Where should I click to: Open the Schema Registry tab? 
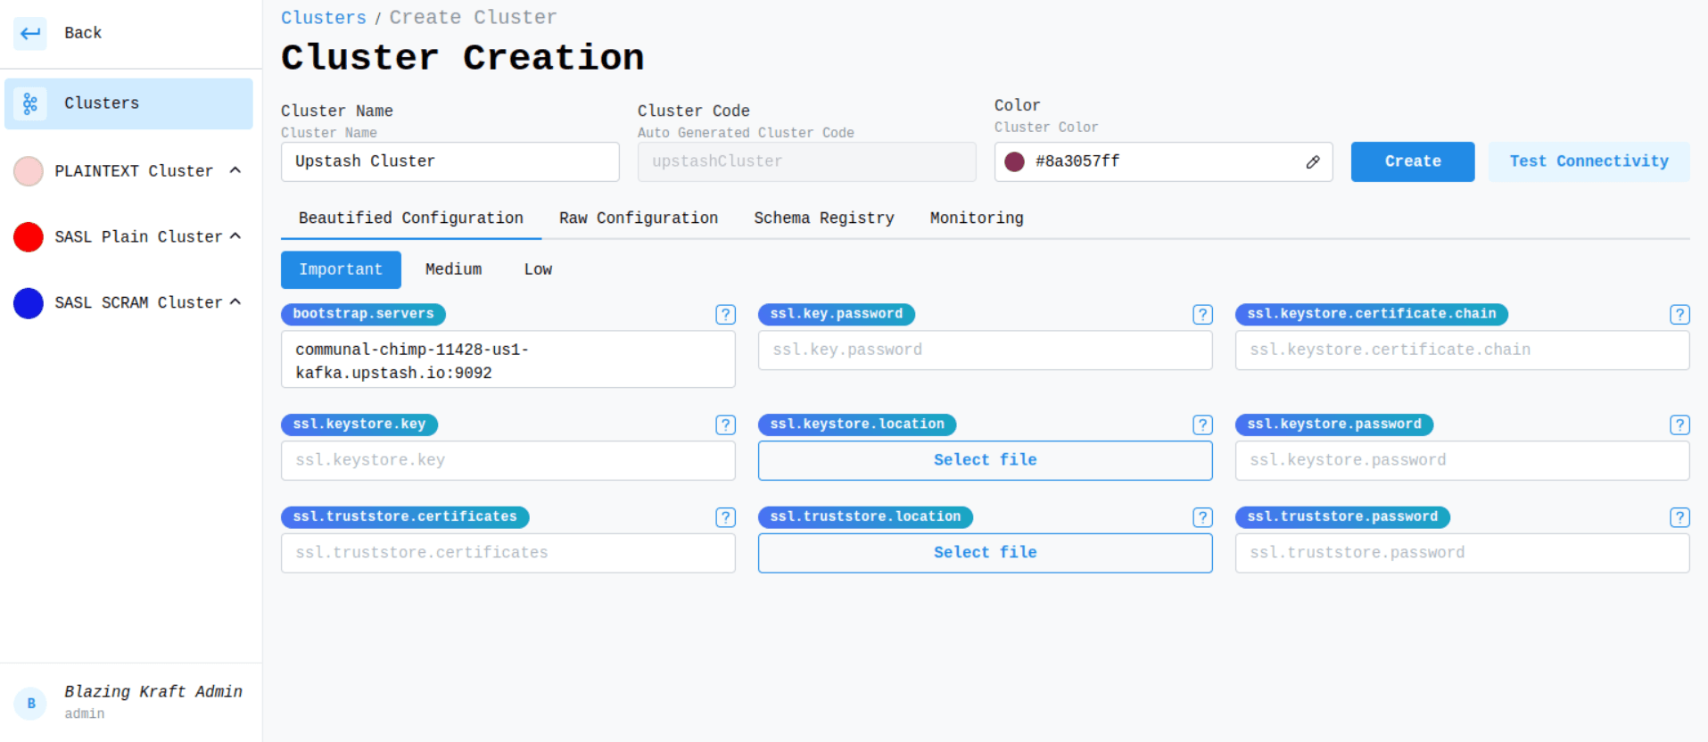point(824,218)
